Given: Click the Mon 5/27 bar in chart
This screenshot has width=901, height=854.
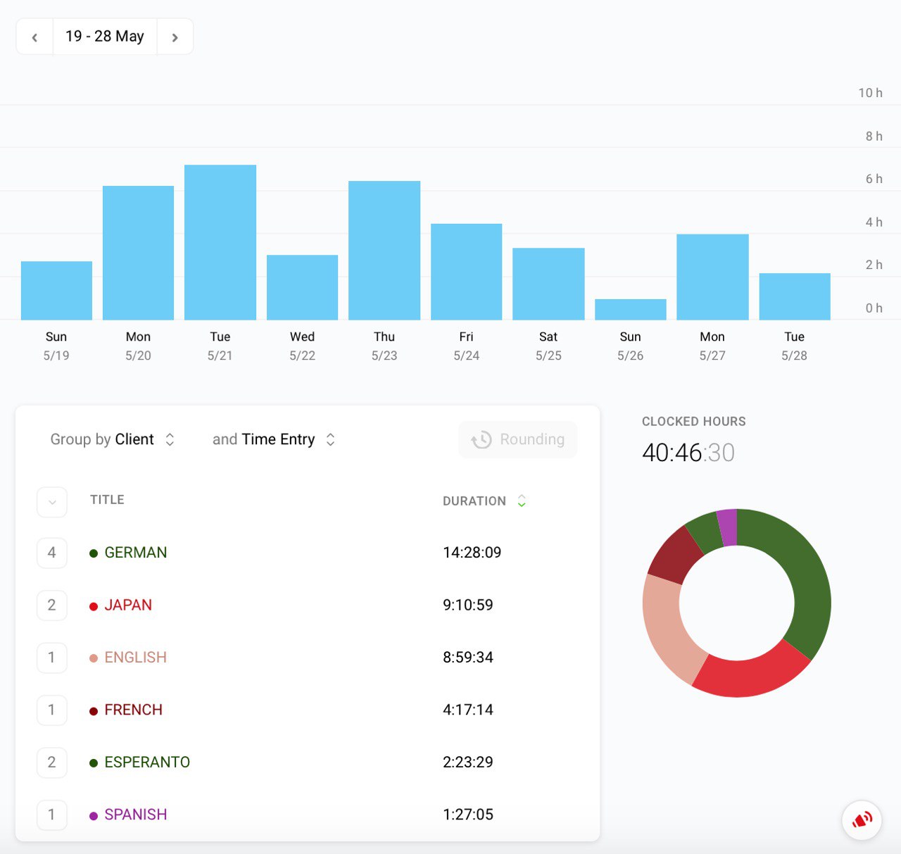Looking at the screenshot, I should 712,277.
